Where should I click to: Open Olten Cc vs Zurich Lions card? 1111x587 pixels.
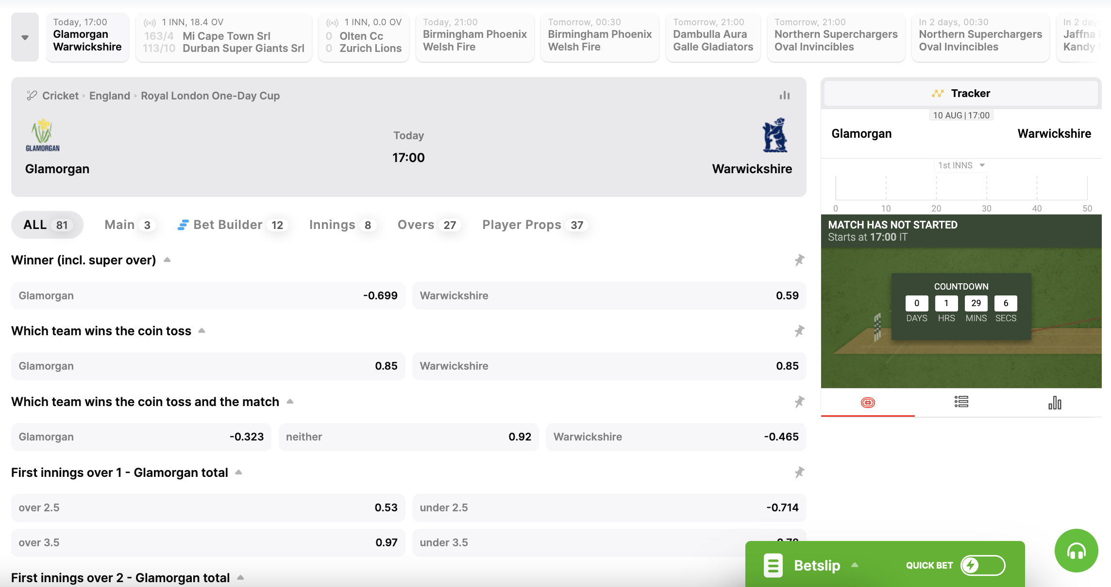[364, 37]
